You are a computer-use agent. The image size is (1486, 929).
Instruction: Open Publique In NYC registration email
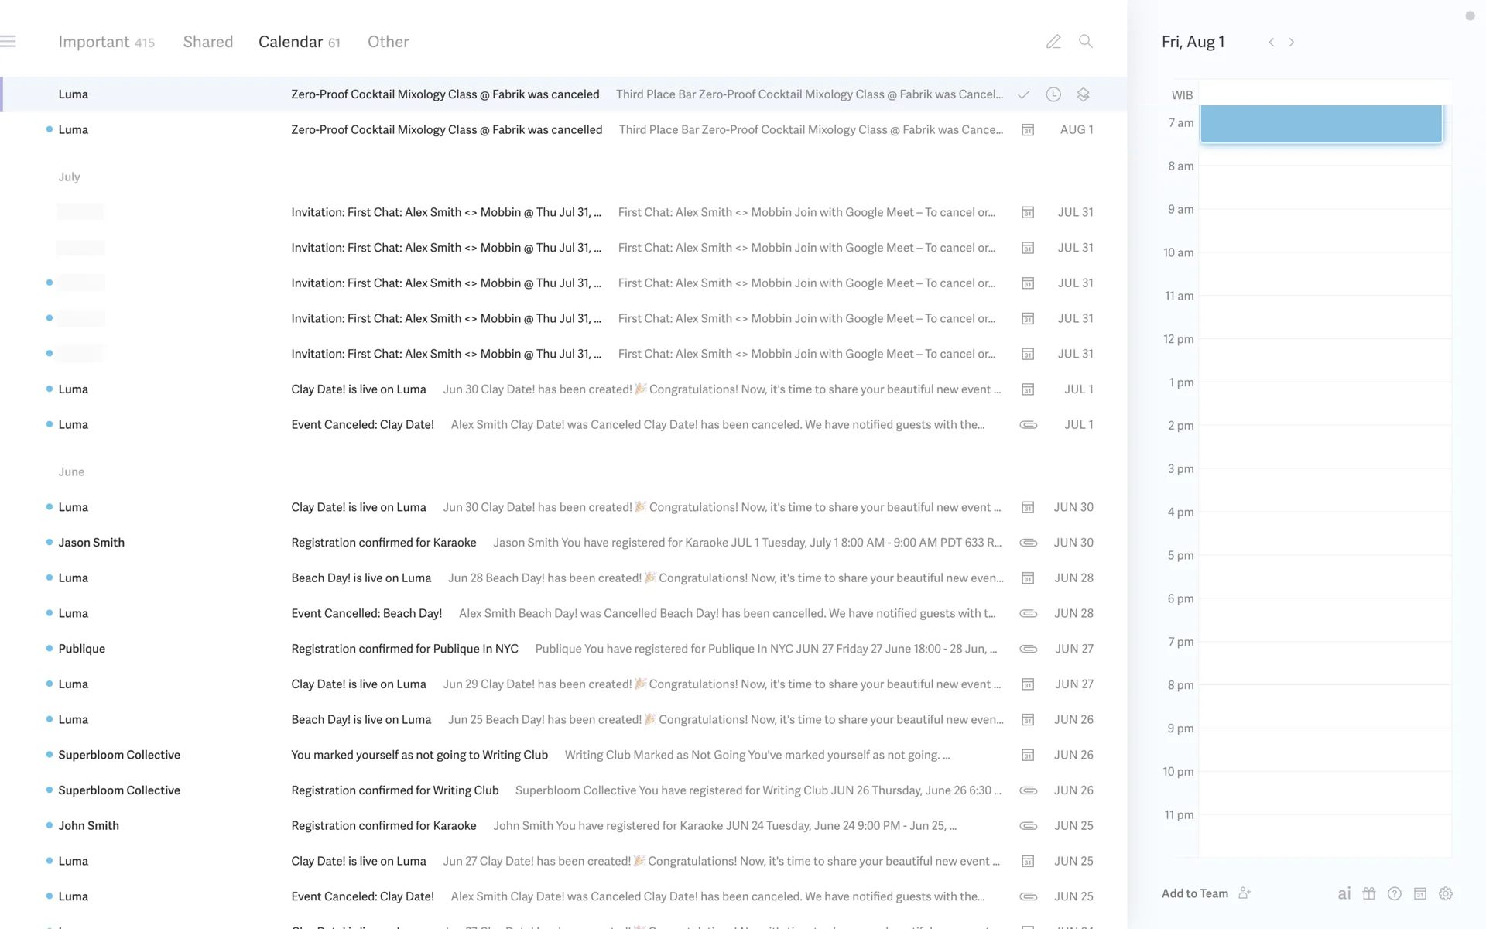(x=404, y=649)
